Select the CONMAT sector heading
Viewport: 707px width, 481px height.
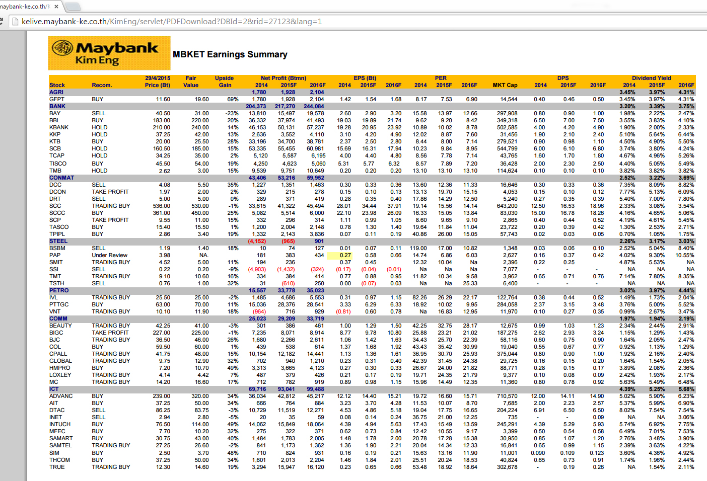click(x=61, y=178)
